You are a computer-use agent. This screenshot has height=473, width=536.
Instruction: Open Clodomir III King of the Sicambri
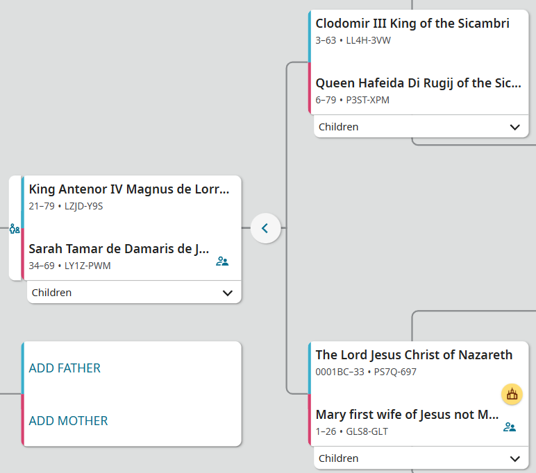[412, 24]
